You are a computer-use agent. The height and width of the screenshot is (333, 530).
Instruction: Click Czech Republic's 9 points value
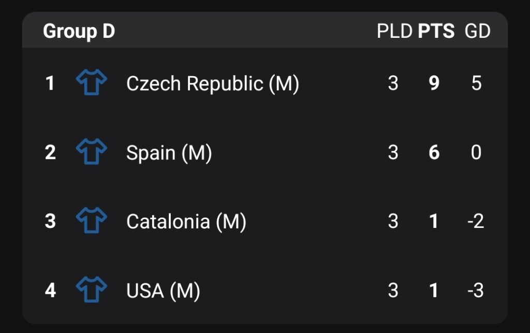pyautogui.click(x=434, y=83)
